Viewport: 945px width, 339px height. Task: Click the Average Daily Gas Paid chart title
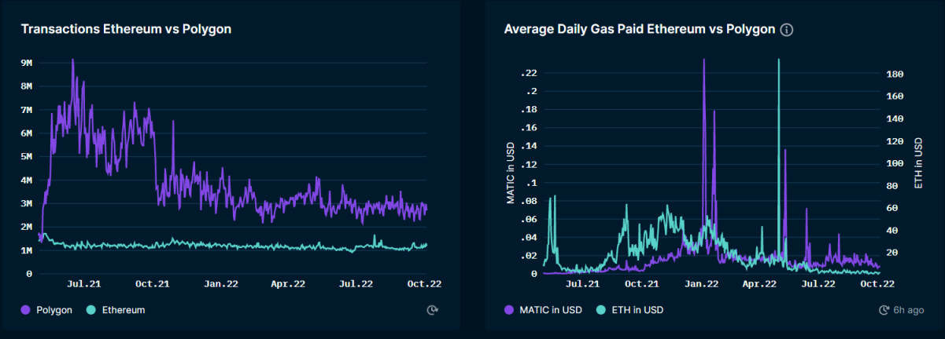tap(639, 30)
